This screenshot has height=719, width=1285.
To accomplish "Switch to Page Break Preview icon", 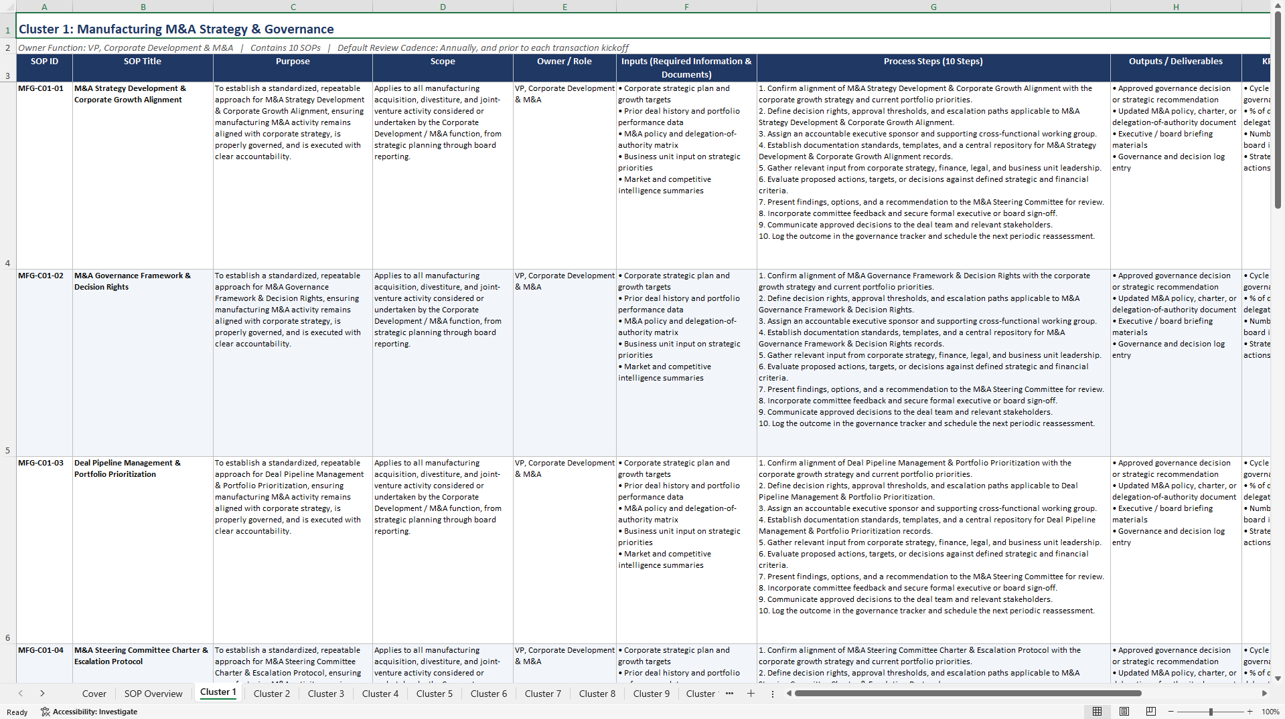I will (x=1151, y=712).
